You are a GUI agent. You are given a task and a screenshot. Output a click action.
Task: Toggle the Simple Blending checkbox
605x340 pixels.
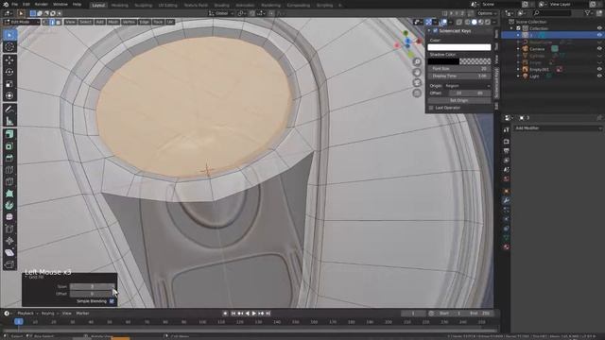click(112, 301)
